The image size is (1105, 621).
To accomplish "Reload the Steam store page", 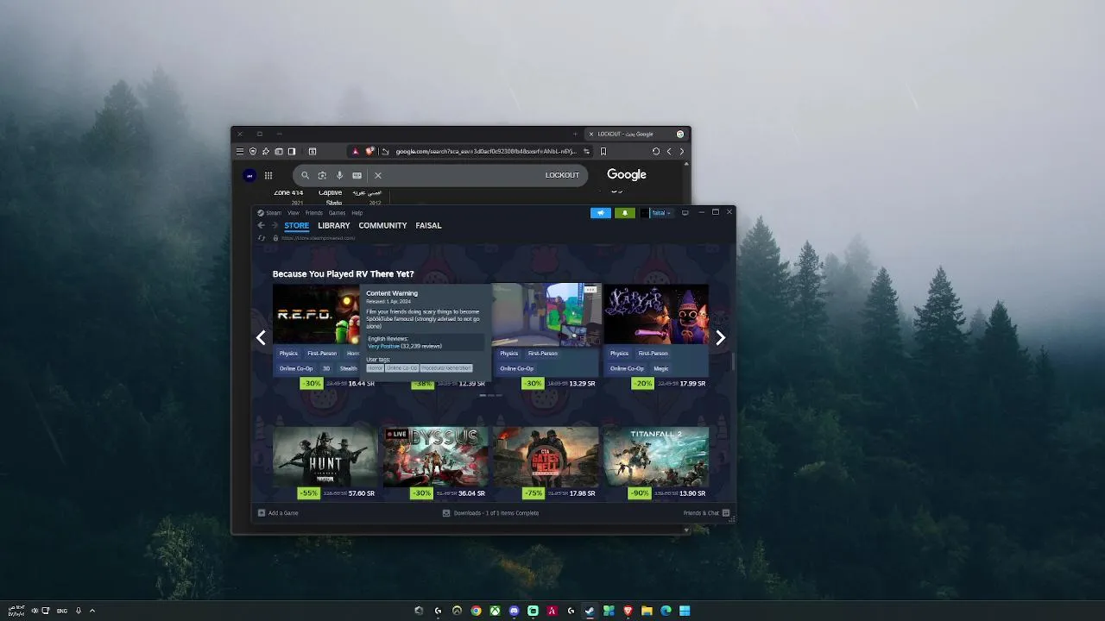I will click(x=262, y=238).
